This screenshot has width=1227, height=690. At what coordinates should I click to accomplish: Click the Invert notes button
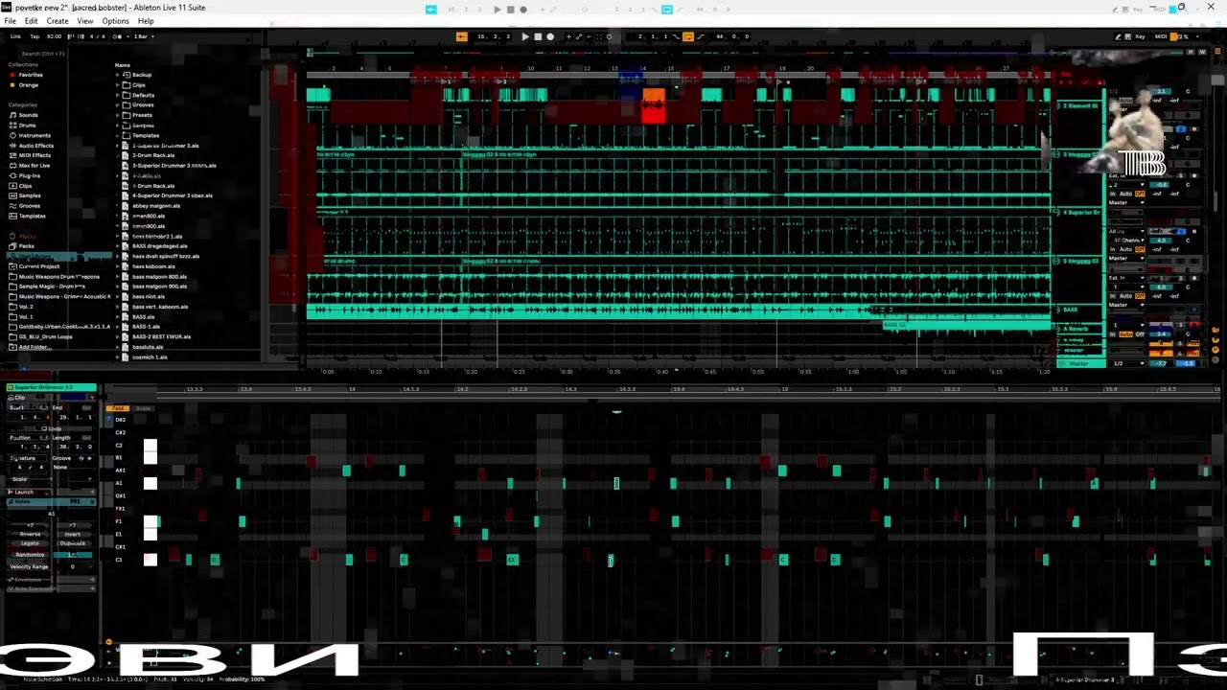click(73, 534)
